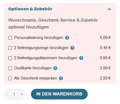120x104 pixels.
Task: Click the quantity field showing 1
Action: tap(14, 94)
